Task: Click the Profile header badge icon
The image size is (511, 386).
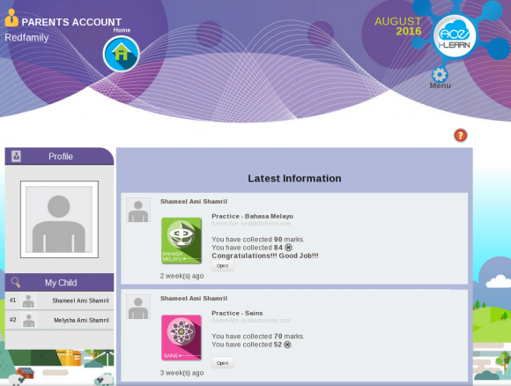Action: pos(16,156)
